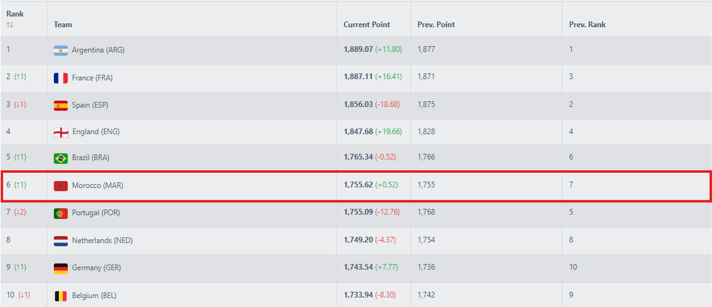The height and width of the screenshot is (307, 712).
Task: Select France (FRA) team name
Action: click(92, 78)
